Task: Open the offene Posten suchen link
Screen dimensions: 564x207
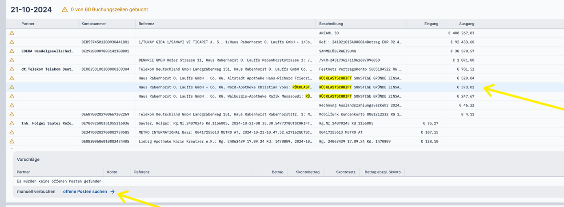Action: (85, 191)
